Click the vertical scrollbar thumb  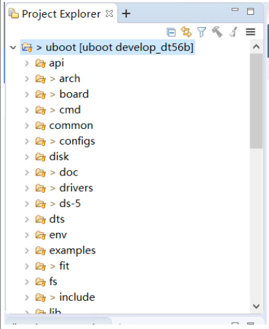256,101
